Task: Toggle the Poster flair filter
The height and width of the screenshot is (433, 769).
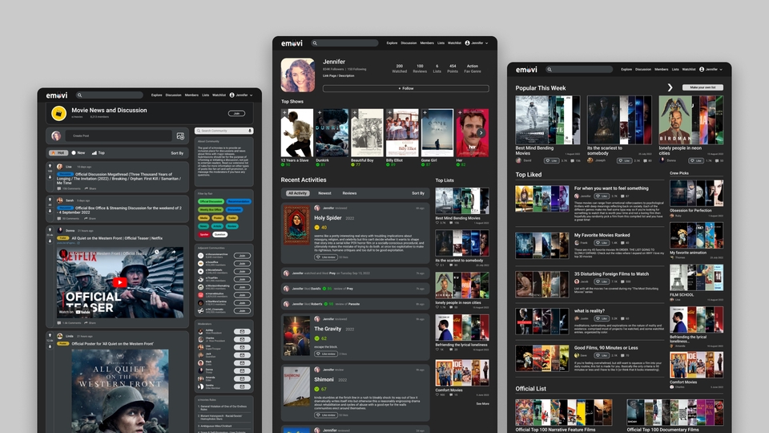Action: coord(218,218)
